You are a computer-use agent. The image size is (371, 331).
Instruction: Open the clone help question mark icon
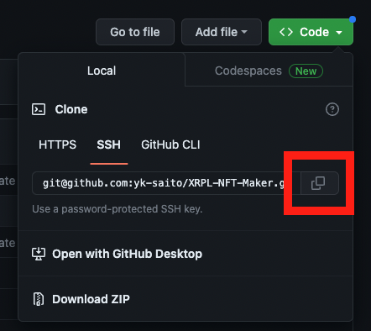tap(332, 109)
